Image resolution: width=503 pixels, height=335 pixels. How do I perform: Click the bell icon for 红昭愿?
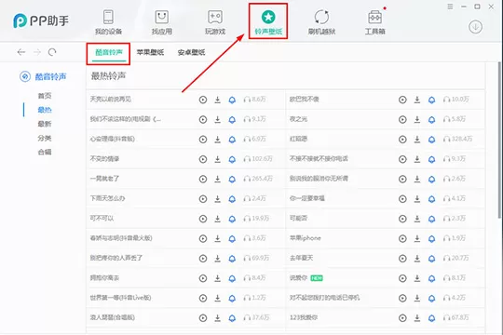click(432, 140)
